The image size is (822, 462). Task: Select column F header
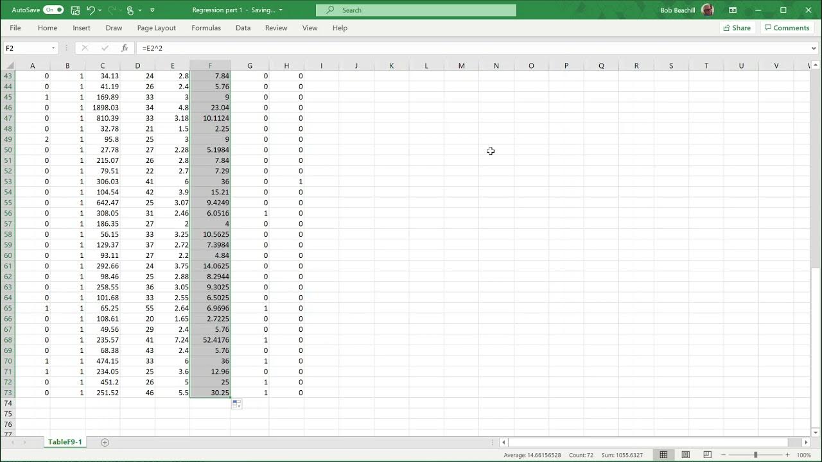pyautogui.click(x=210, y=65)
